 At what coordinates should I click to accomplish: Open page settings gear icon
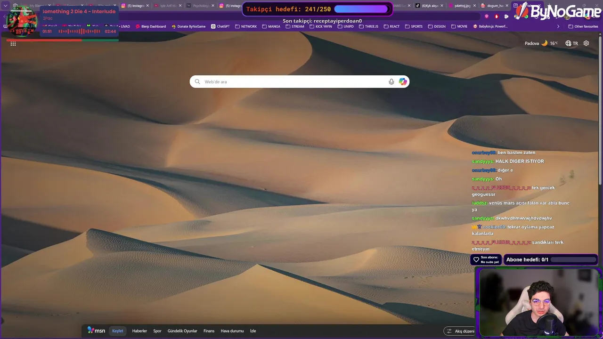[x=586, y=43]
